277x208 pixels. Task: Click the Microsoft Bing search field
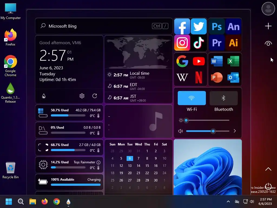click(104, 26)
